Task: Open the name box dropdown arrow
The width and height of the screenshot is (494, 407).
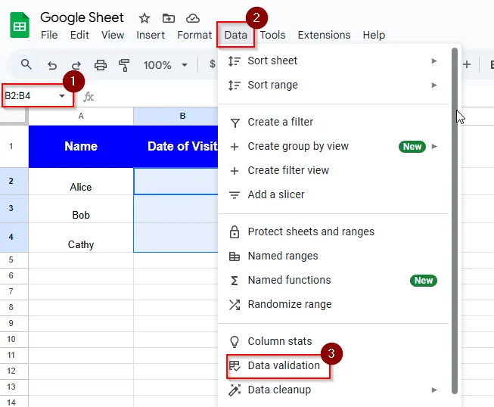Action: [62, 96]
